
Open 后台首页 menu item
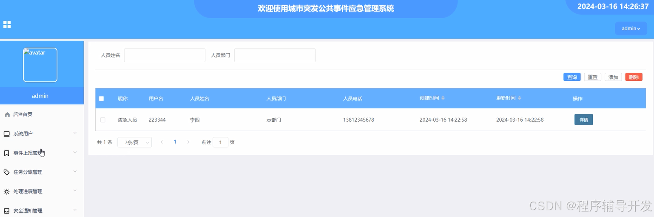tap(42, 114)
